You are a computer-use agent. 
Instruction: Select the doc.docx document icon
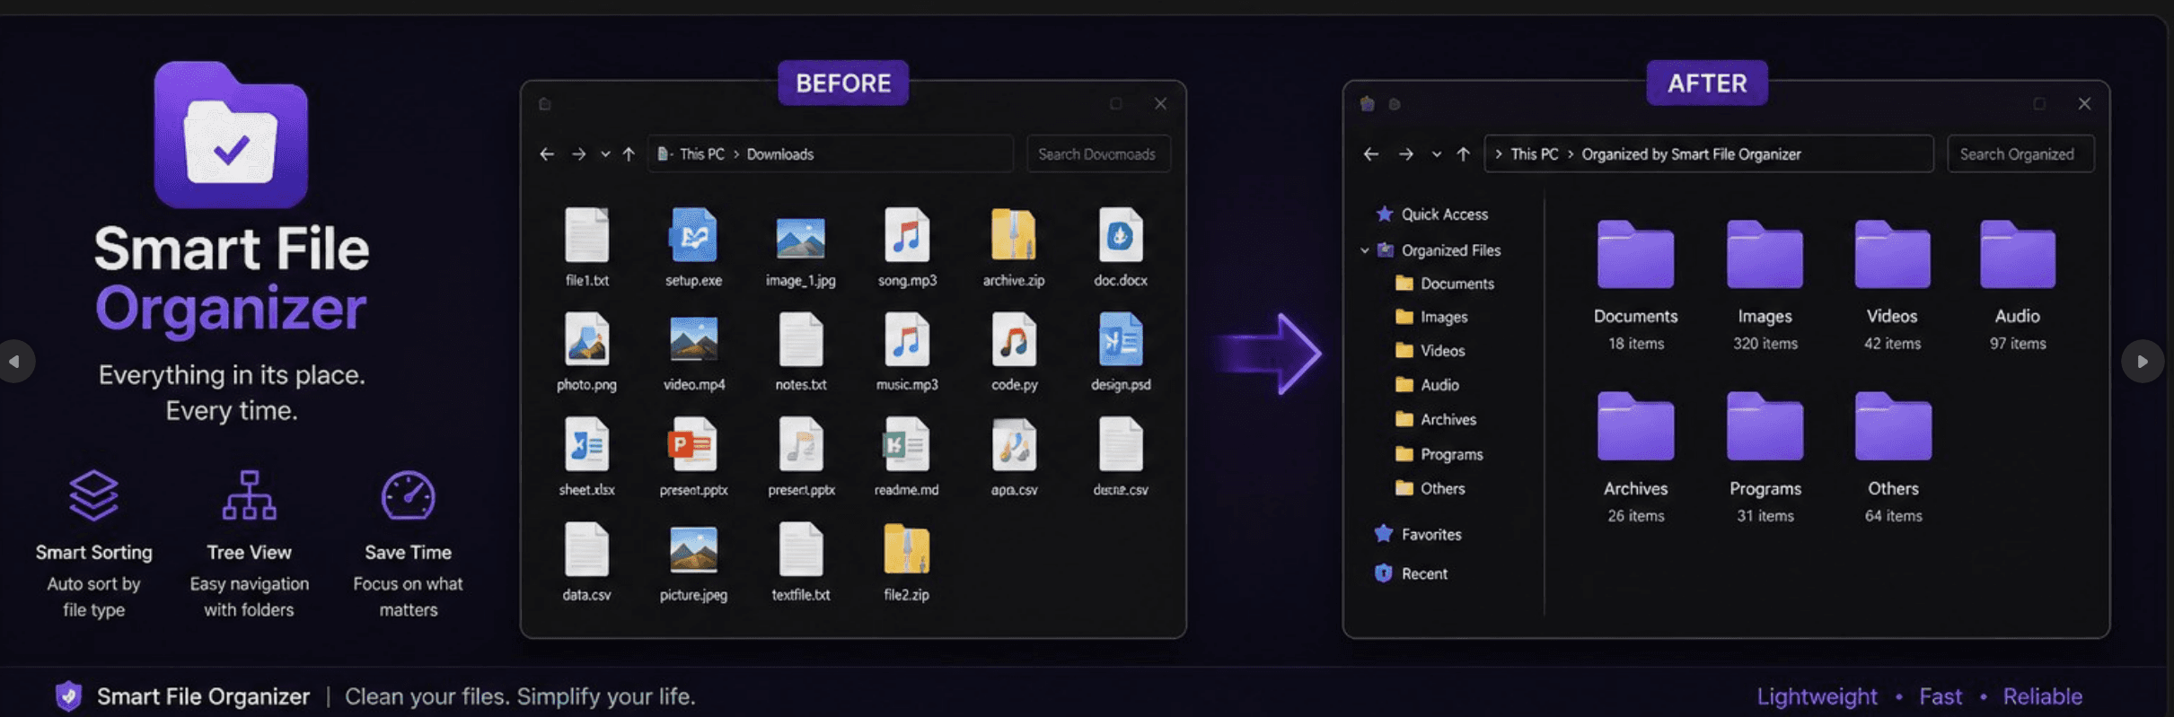tap(1120, 235)
